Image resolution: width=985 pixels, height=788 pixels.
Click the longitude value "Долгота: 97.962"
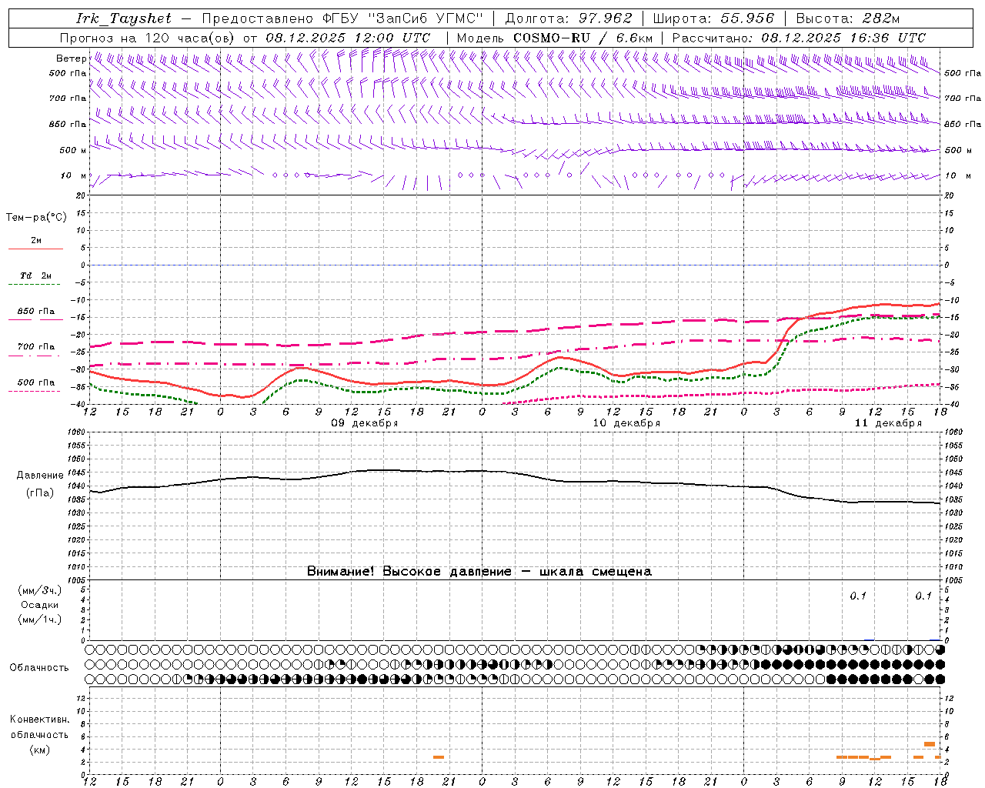[x=569, y=18]
